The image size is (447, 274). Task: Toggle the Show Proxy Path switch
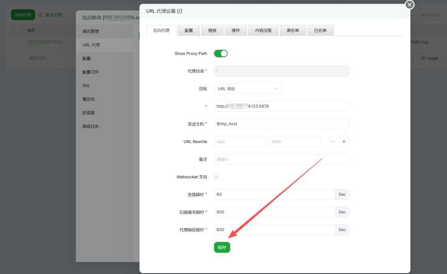point(220,54)
